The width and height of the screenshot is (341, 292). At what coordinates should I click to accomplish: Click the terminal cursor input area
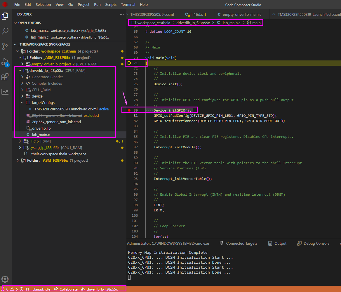129,277
